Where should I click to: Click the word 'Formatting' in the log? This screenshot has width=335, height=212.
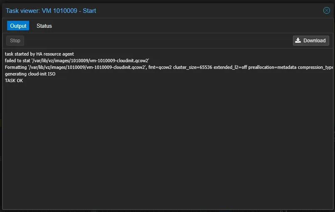pos(15,67)
